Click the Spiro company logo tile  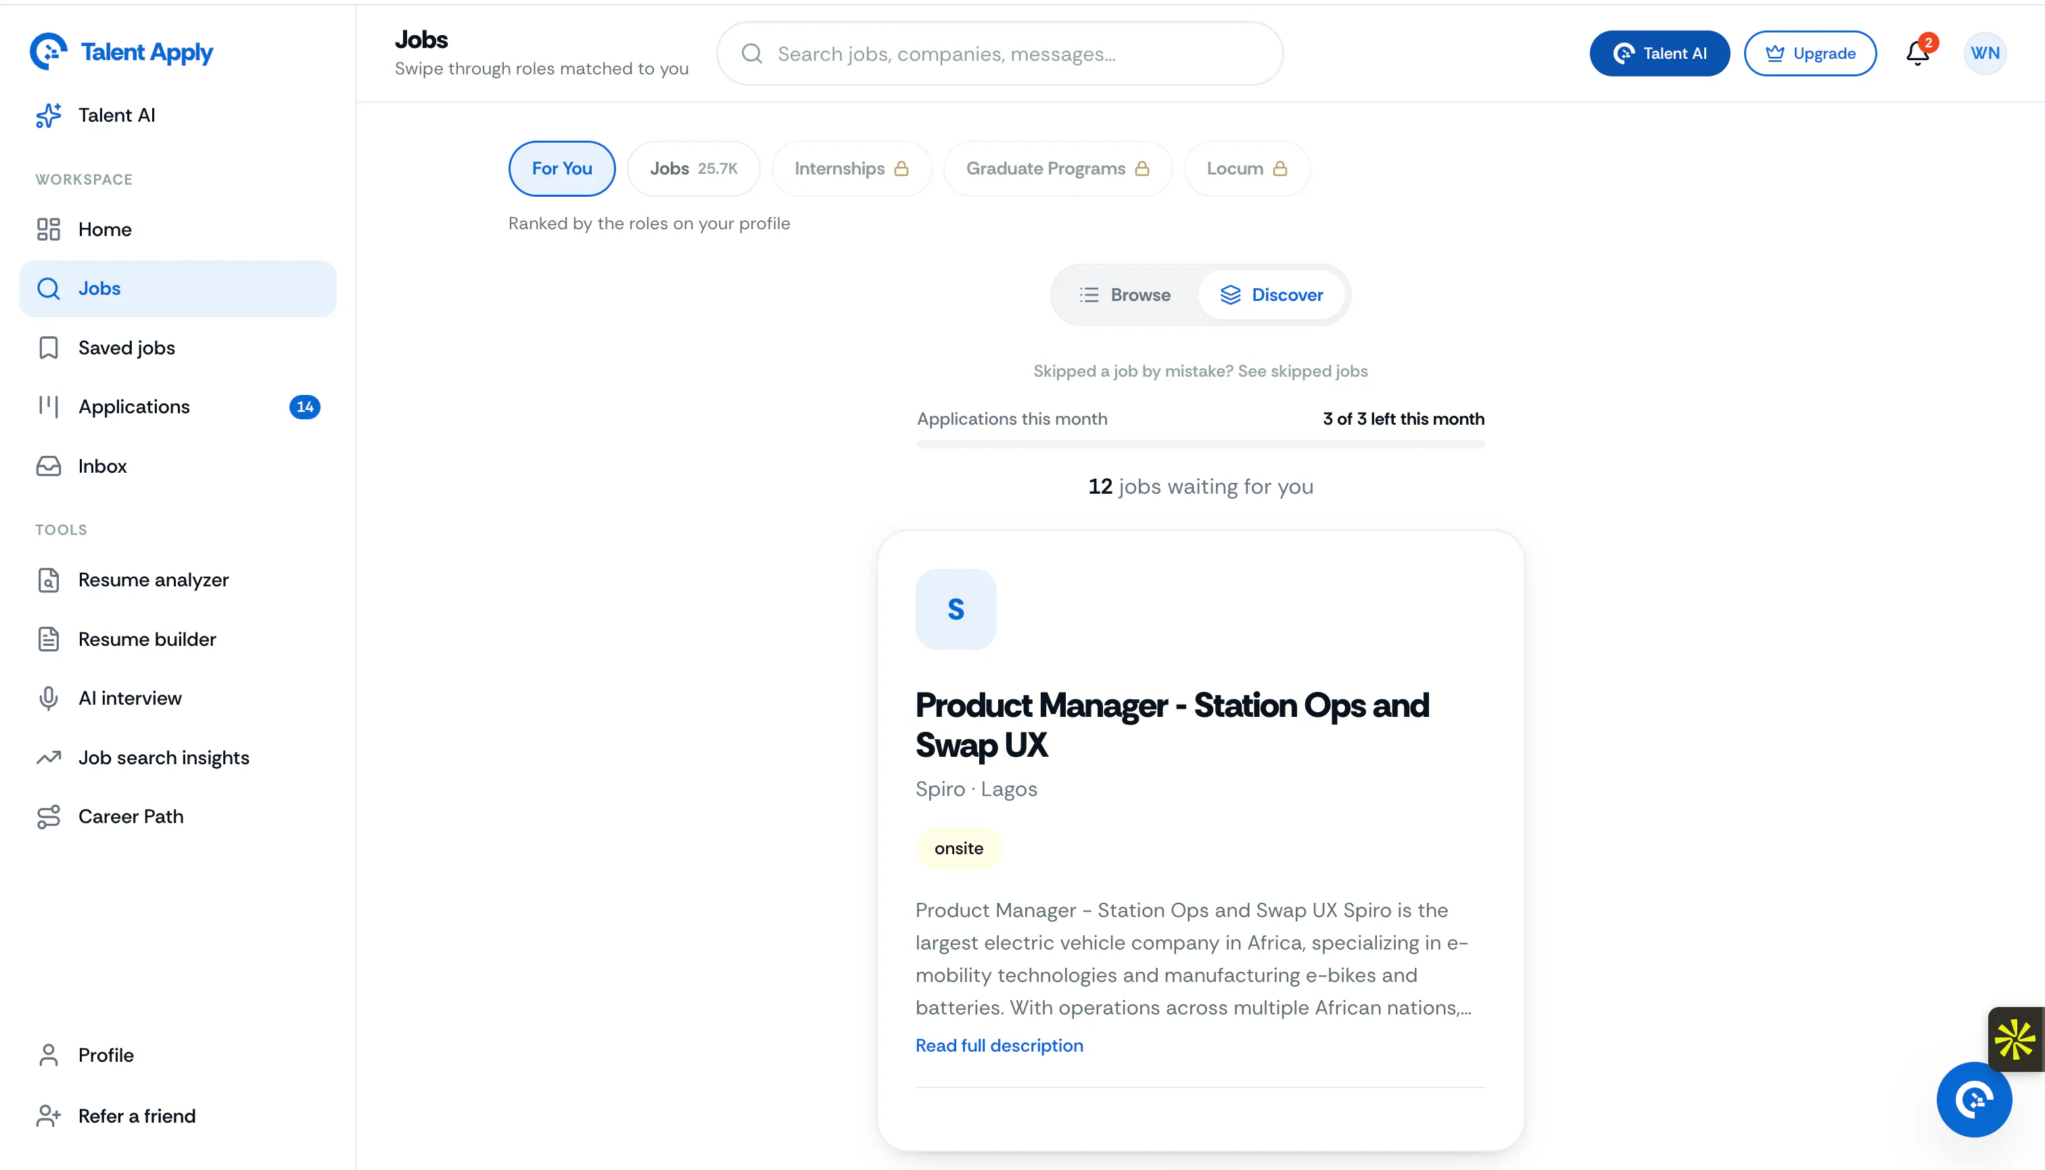pos(956,609)
